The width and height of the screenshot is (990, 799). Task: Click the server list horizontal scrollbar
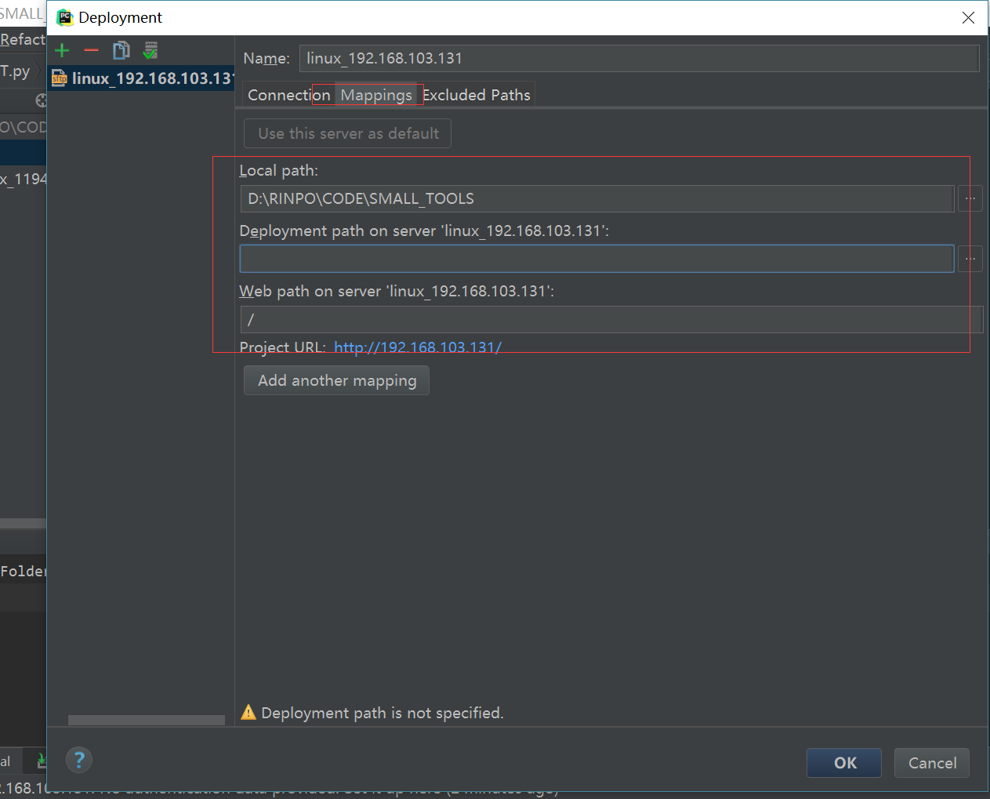(x=146, y=720)
